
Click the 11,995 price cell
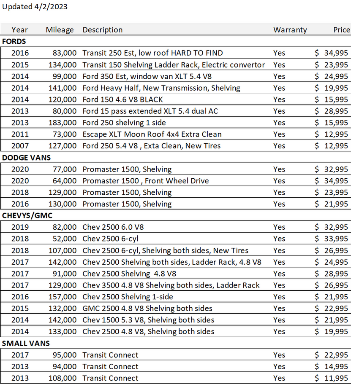[x=336, y=378]
